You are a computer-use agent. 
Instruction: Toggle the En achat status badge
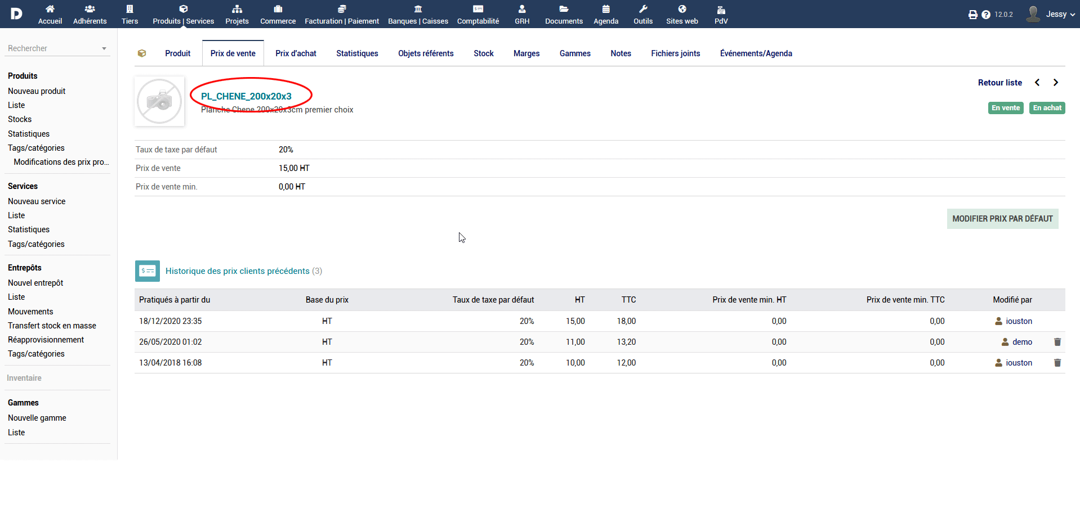click(1047, 108)
